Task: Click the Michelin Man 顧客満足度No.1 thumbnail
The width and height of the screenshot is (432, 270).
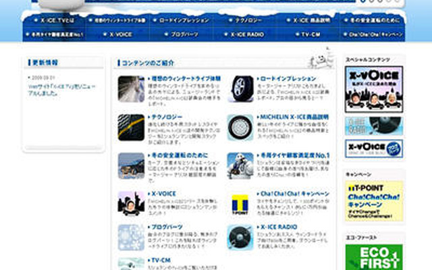Action: click(240, 166)
